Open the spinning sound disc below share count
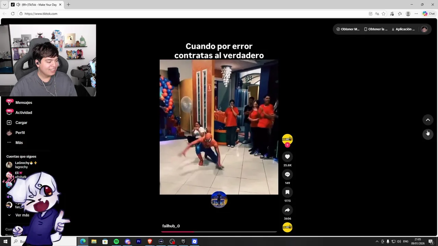The width and height of the screenshot is (438, 246). point(287,227)
